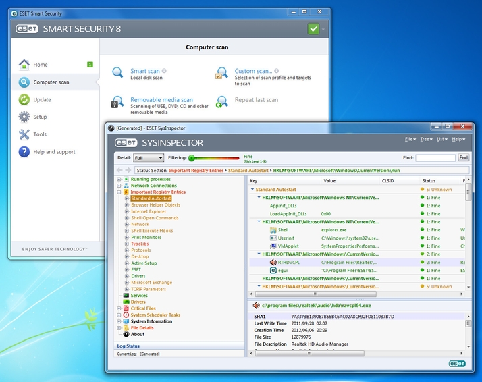Select the Services tree item
The width and height of the screenshot is (482, 382).
pos(139,296)
